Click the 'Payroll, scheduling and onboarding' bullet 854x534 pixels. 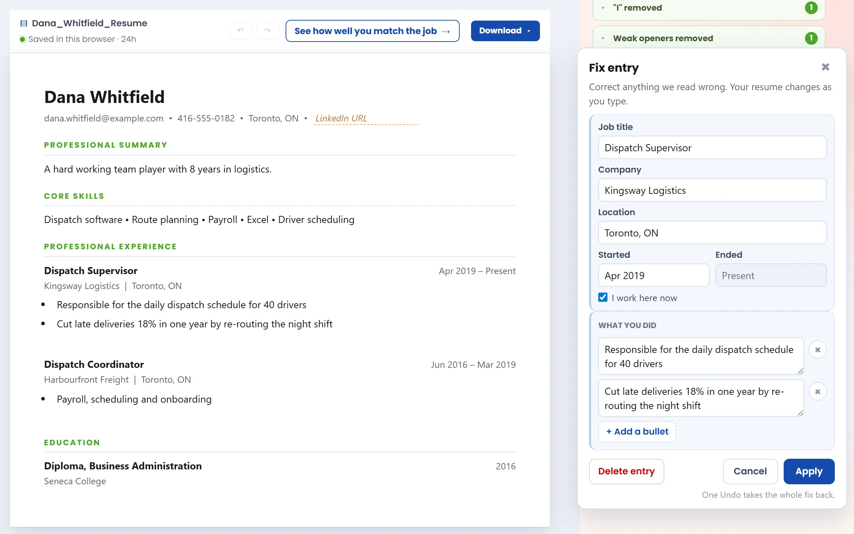(x=134, y=399)
